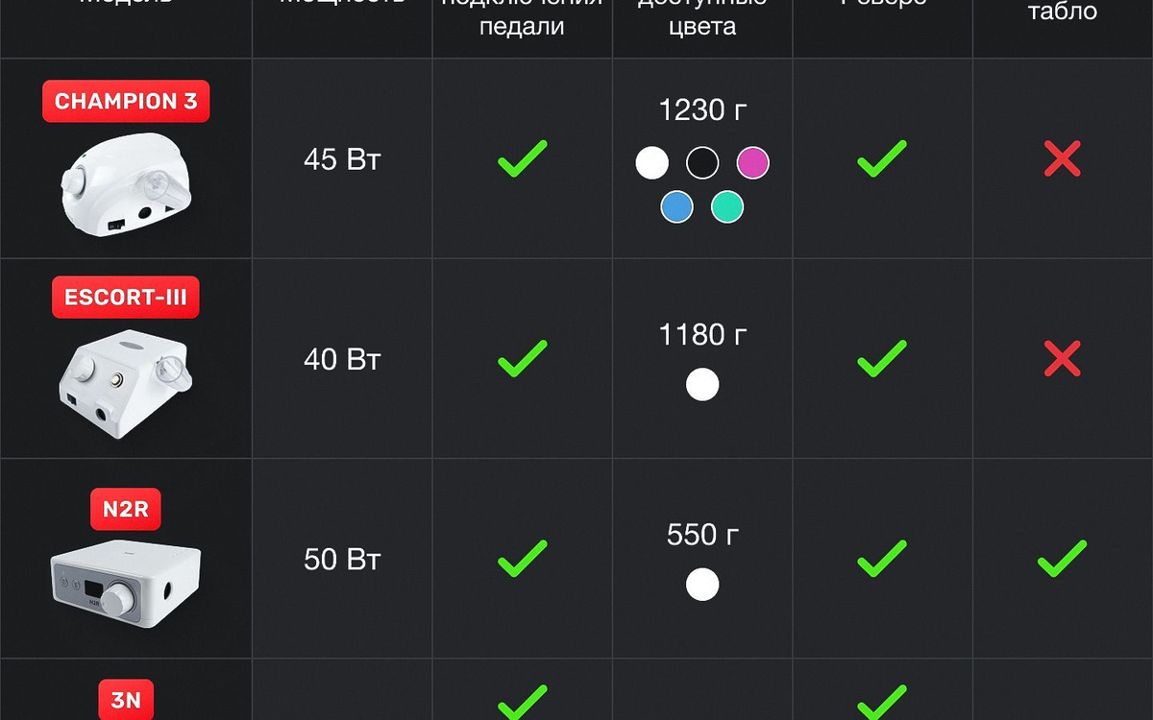The width and height of the screenshot is (1153, 720).
Task: Select the pink color swatch for CHAMPION 3
Action: point(752,162)
